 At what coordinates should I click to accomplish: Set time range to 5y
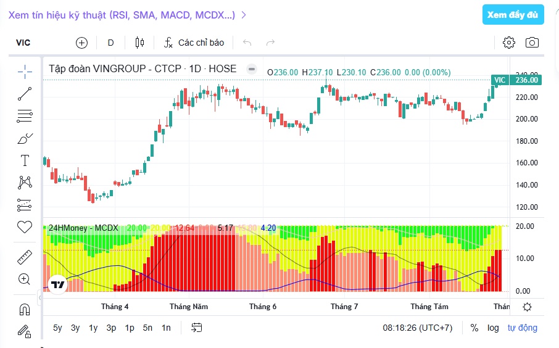tap(57, 328)
